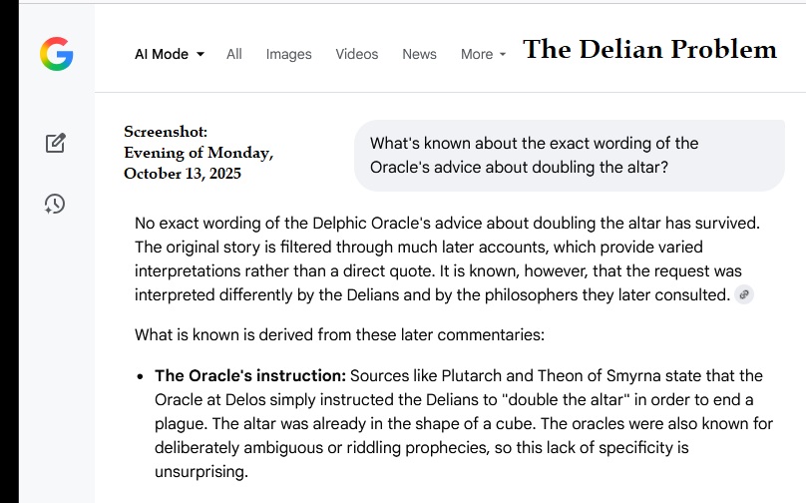
Task: Click the "No exact wording" answer paragraph
Action: point(439,257)
